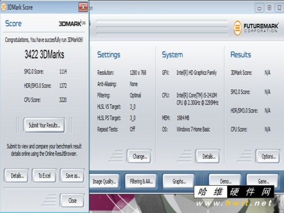This screenshot has height=213, width=284.
Task: Open Details button under System
Action: [x=208, y=156]
